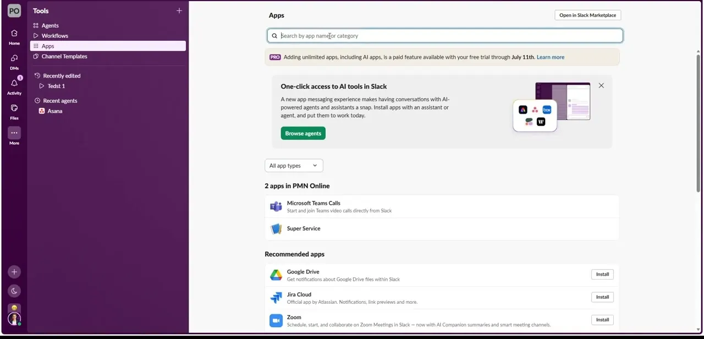The width and height of the screenshot is (704, 339).
Task: Click Open in Slack Marketplace button
Action: click(588, 15)
